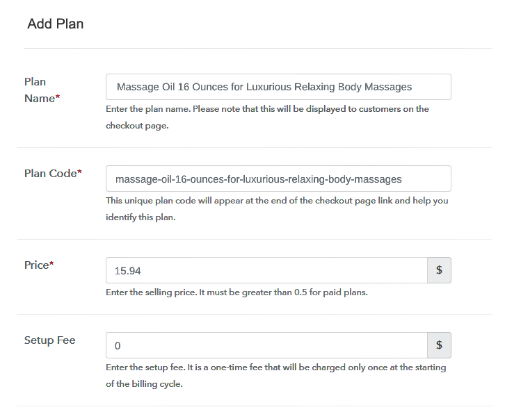
Task: Click the one-time setup fee description text
Action: pos(276,375)
